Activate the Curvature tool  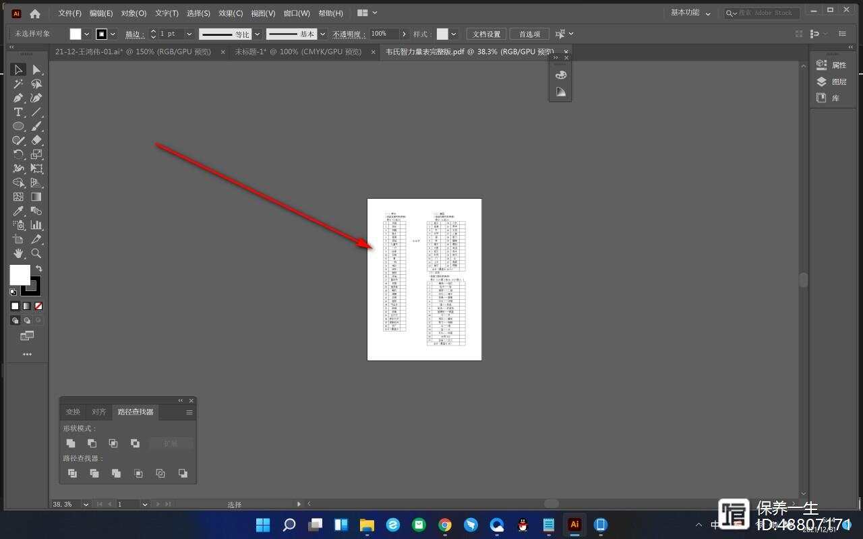[36, 98]
